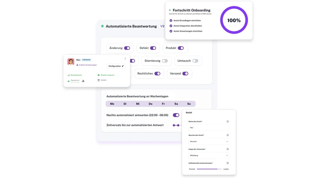Expand the Länge der Antworten dropdown (Mittellang)
This screenshot has width=316, height=178.
(x=209, y=155)
